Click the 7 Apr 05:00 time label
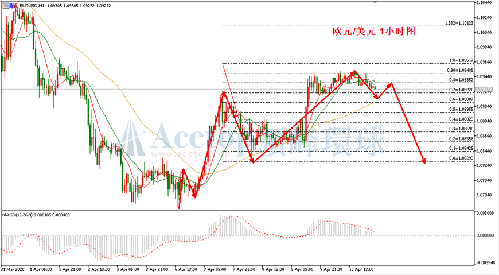The image size is (499, 275). pyautogui.click(x=216, y=270)
